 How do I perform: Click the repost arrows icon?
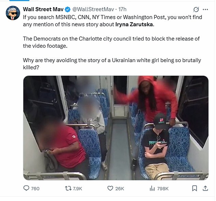pyautogui.click(x=68, y=188)
